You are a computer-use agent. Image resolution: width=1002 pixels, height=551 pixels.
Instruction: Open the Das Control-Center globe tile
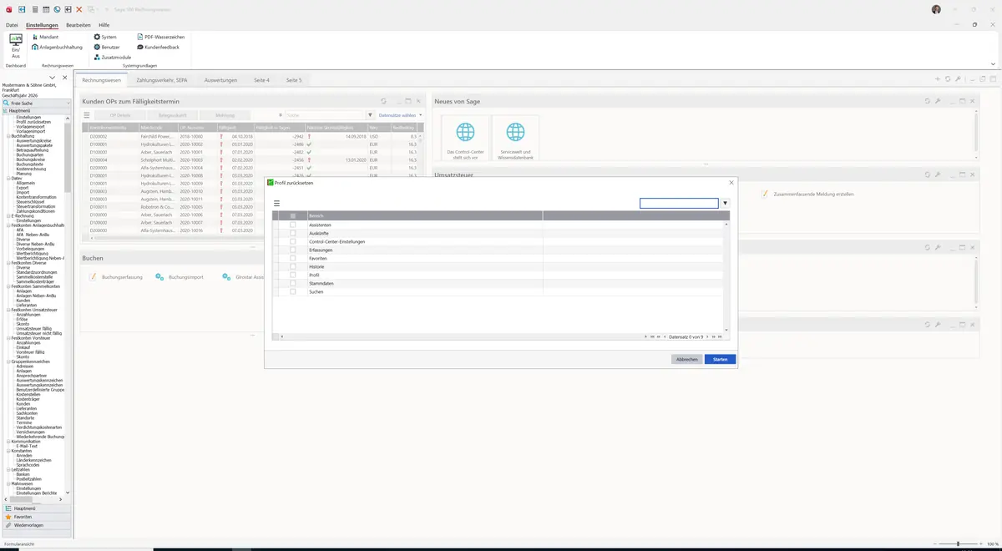[465, 139]
